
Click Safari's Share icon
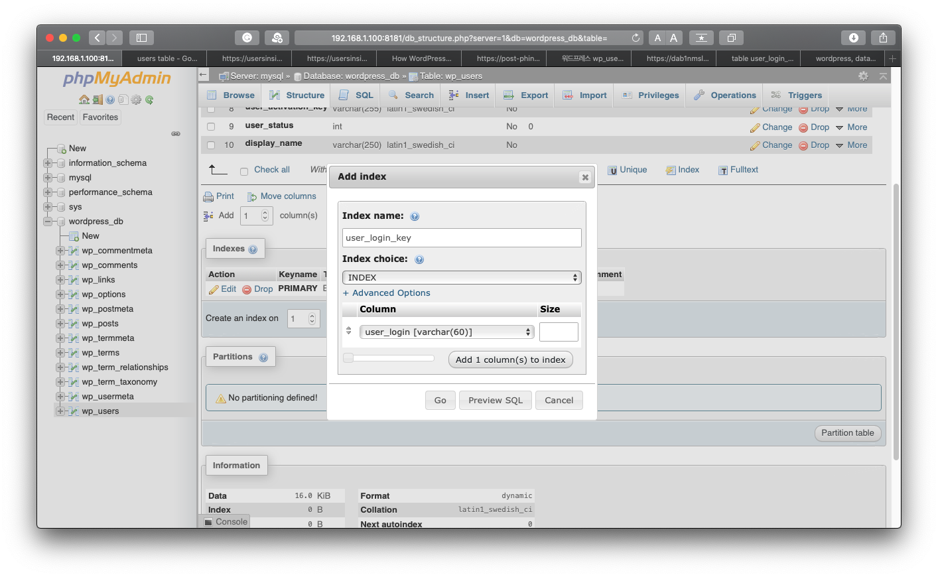pyautogui.click(x=883, y=38)
